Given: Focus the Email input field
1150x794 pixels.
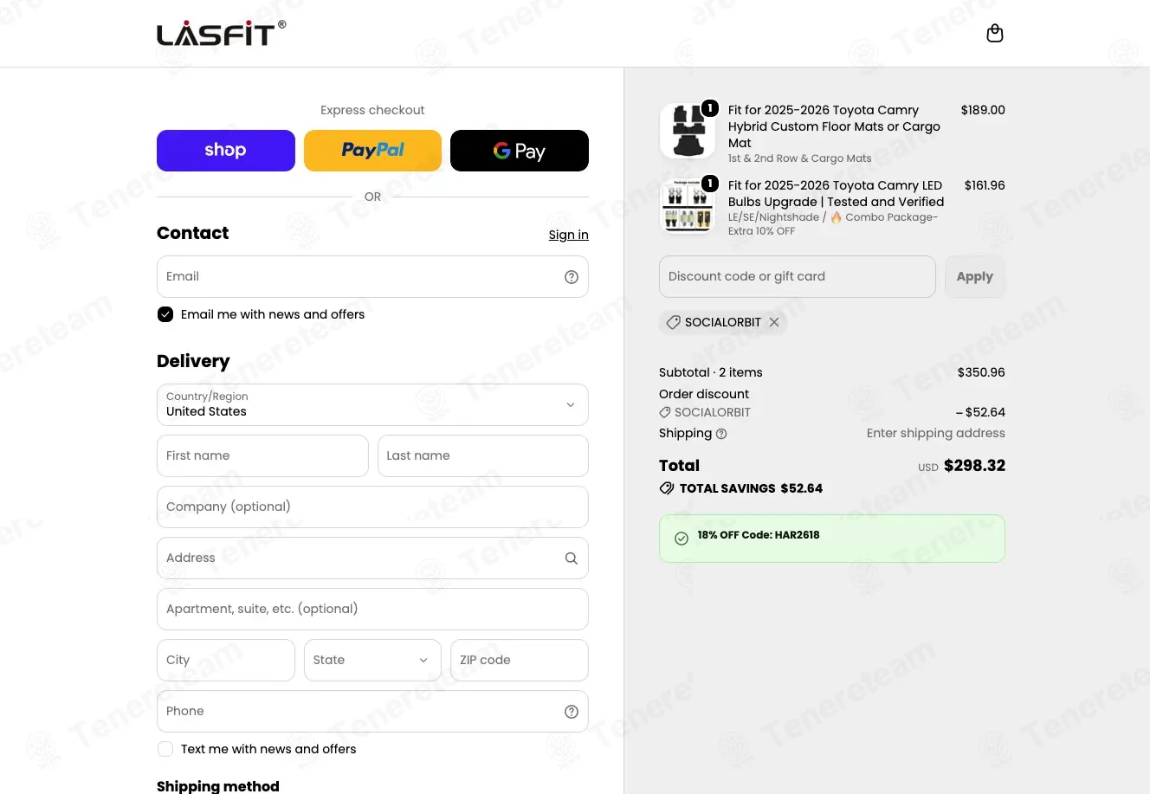Looking at the screenshot, I should (x=372, y=277).
